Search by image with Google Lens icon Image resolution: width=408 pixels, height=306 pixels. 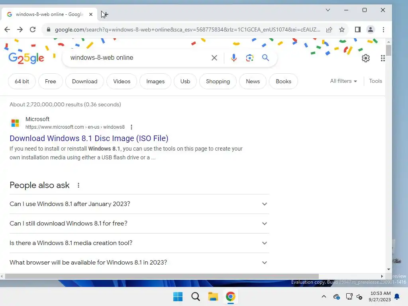pos(249,58)
